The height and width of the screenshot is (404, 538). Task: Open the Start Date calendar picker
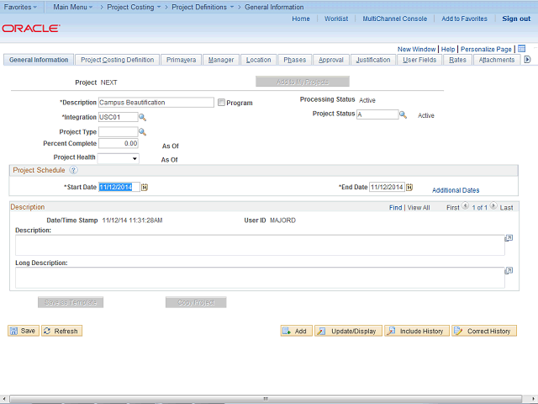(x=145, y=187)
